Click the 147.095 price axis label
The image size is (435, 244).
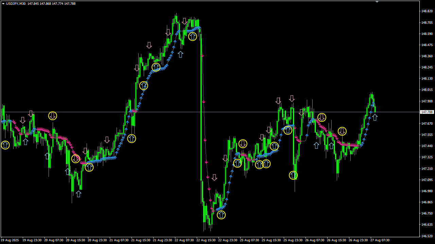[427, 180]
